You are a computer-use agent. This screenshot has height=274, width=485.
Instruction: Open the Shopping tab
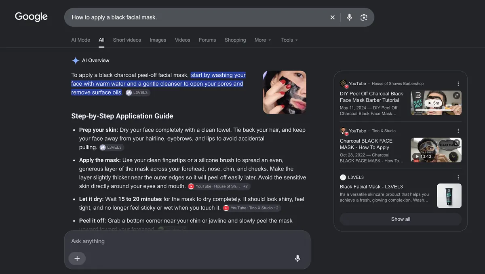coord(235,40)
